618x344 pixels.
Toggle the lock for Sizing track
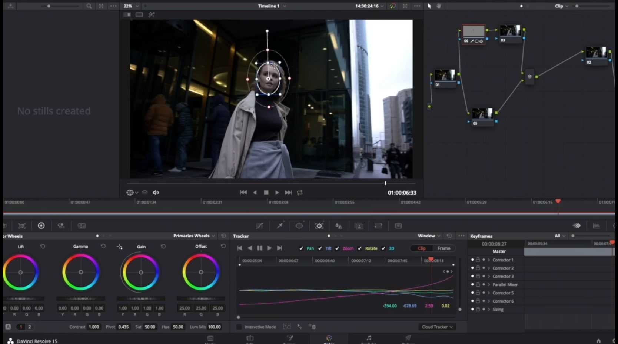click(x=478, y=310)
